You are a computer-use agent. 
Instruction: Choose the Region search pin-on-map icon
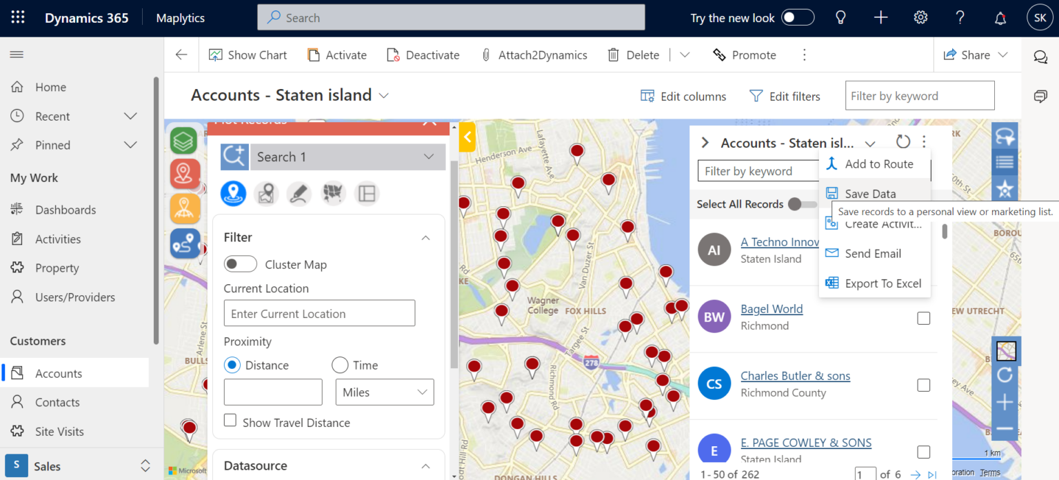[x=267, y=194]
